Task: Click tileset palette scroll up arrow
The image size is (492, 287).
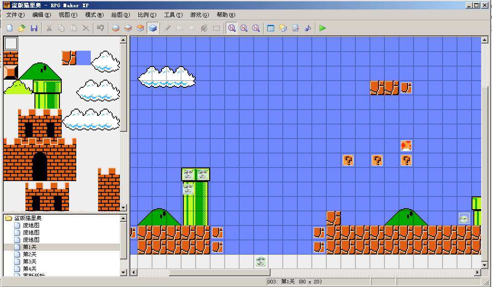Action: point(123,40)
